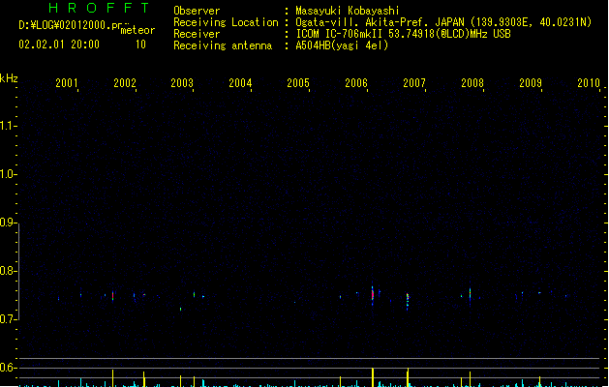Click the 'Receiving antenna' label
Image resolution: width=609 pixels, height=387 pixels.
(x=223, y=45)
